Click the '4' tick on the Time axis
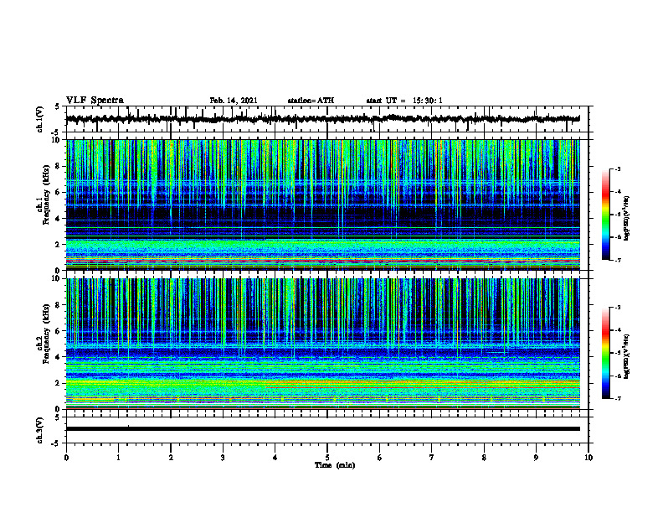Image resolution: width=663 pixels, height=513 pixels. (275, 458)
